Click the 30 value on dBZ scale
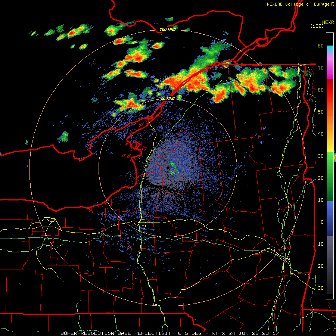This screenshot has width=336, height=336. pyautogui.click(x=321, y=156)
